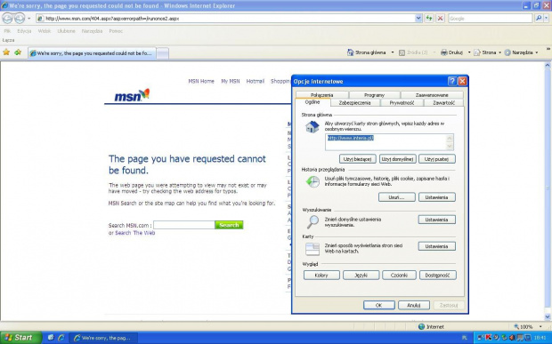Viewport: 552px width, 344px height.
Task: Click the Strona główna home icon
Action: tap(350, 52)
